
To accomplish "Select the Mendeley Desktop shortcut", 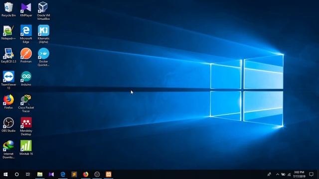I will click(26, 126).
